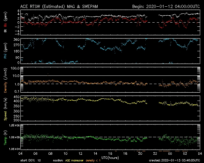Viewport: 204px width, 163px height.
Task: Click the orange 'density < 1' caution legend
Action: click(92, 160)
